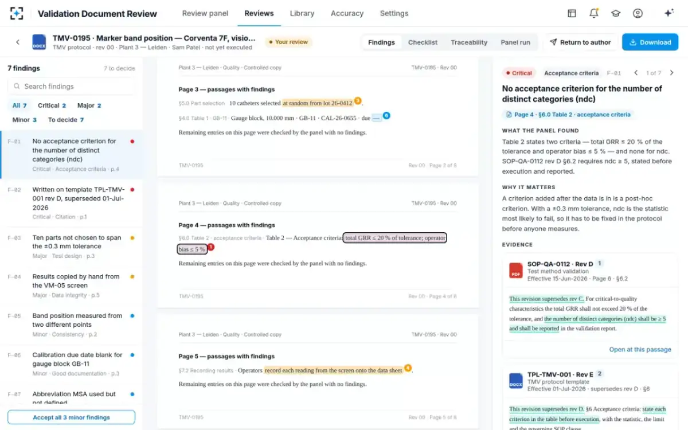
Task: Switch to the Review panel tab
Action: 205,13
